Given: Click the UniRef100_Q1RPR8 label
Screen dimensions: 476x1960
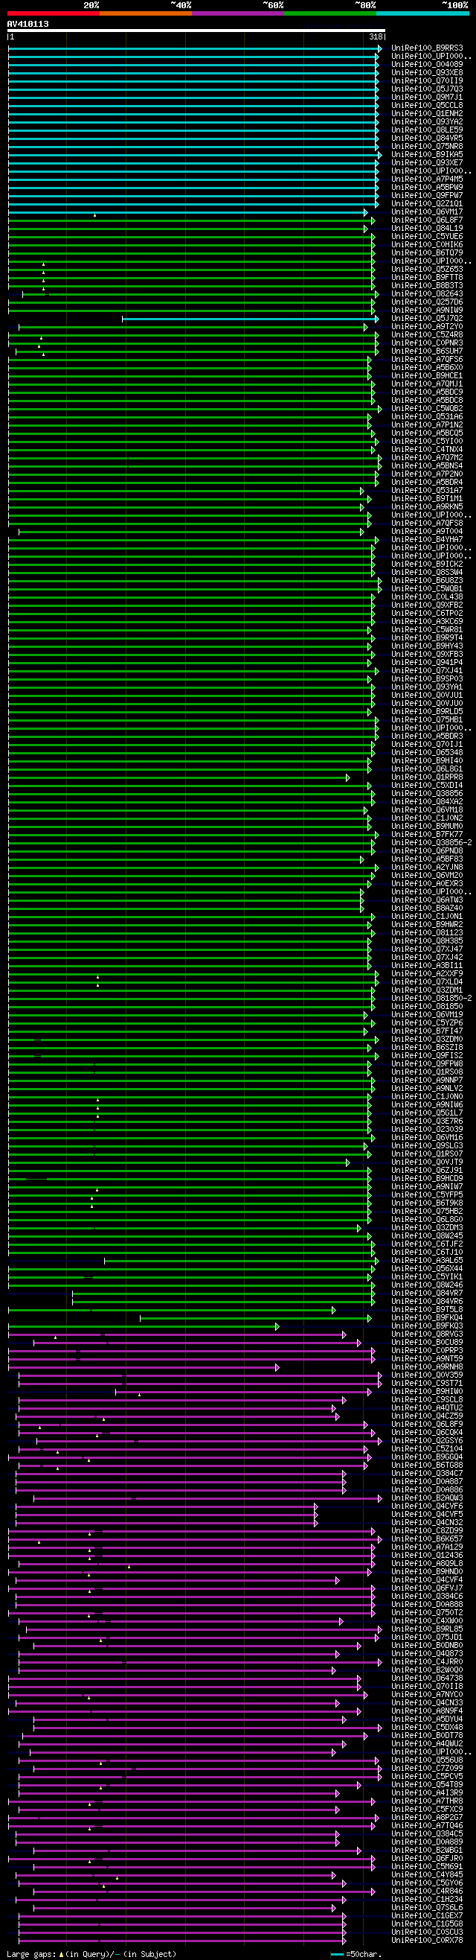Looking at the screenshot, I should 427,777.
